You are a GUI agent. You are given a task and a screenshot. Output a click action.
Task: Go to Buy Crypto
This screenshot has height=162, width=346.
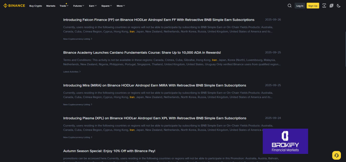(35, 6)
